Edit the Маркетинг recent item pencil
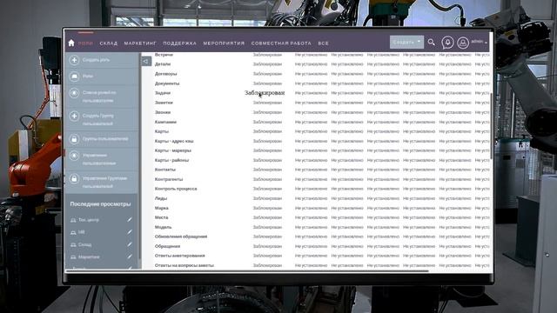The height and width of the screenshot is (313, 557). [130, 256]
